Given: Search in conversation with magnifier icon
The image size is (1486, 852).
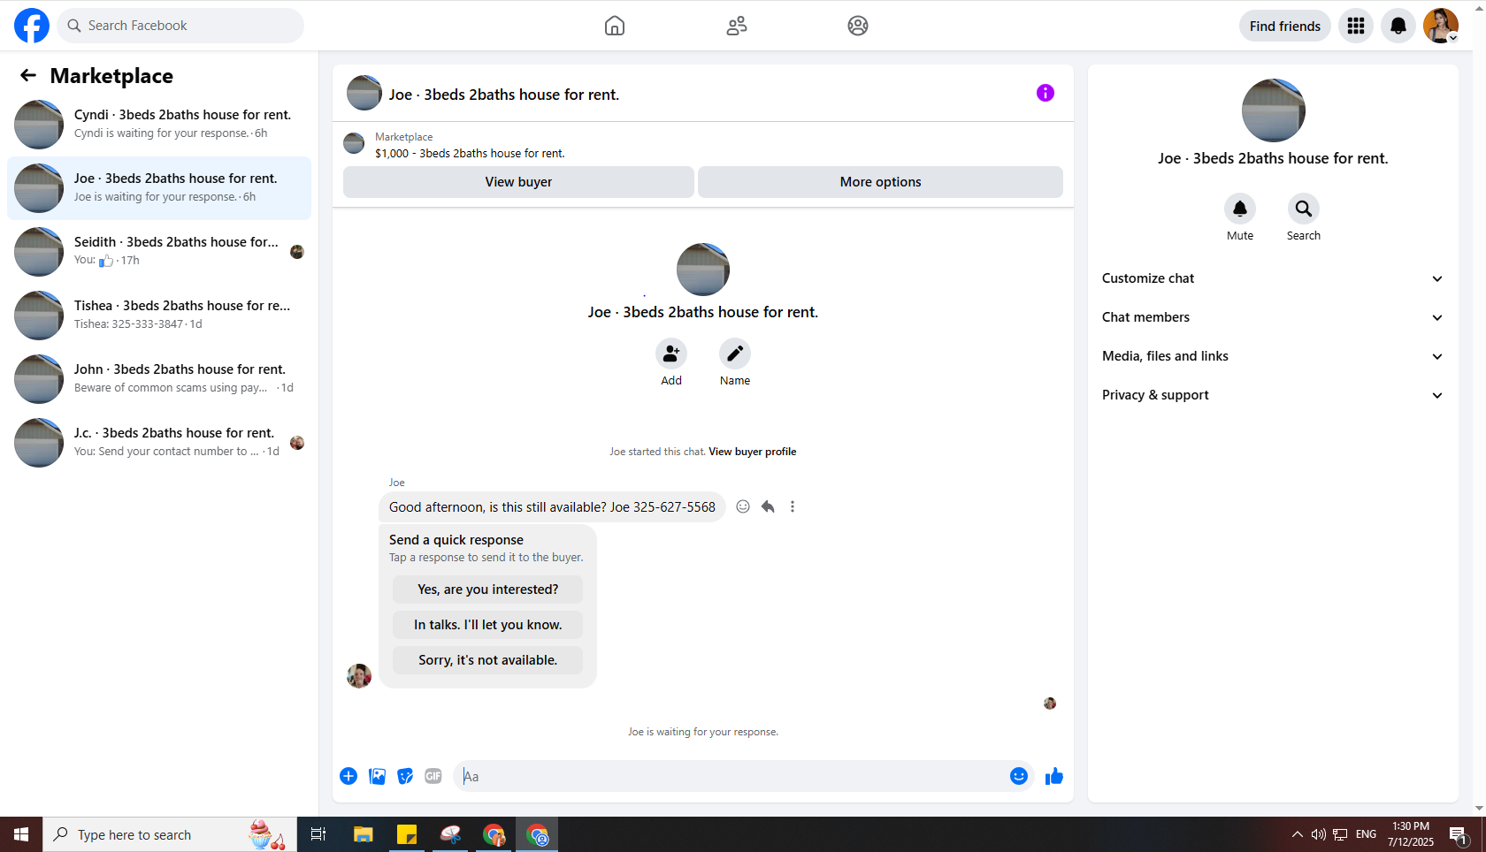Looking at the screenshot, I should [1304, 209].
